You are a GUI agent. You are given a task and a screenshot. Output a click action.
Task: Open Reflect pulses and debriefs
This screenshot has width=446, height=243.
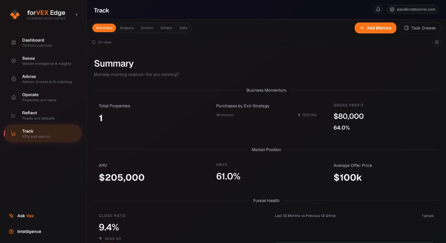coord(43,115)
